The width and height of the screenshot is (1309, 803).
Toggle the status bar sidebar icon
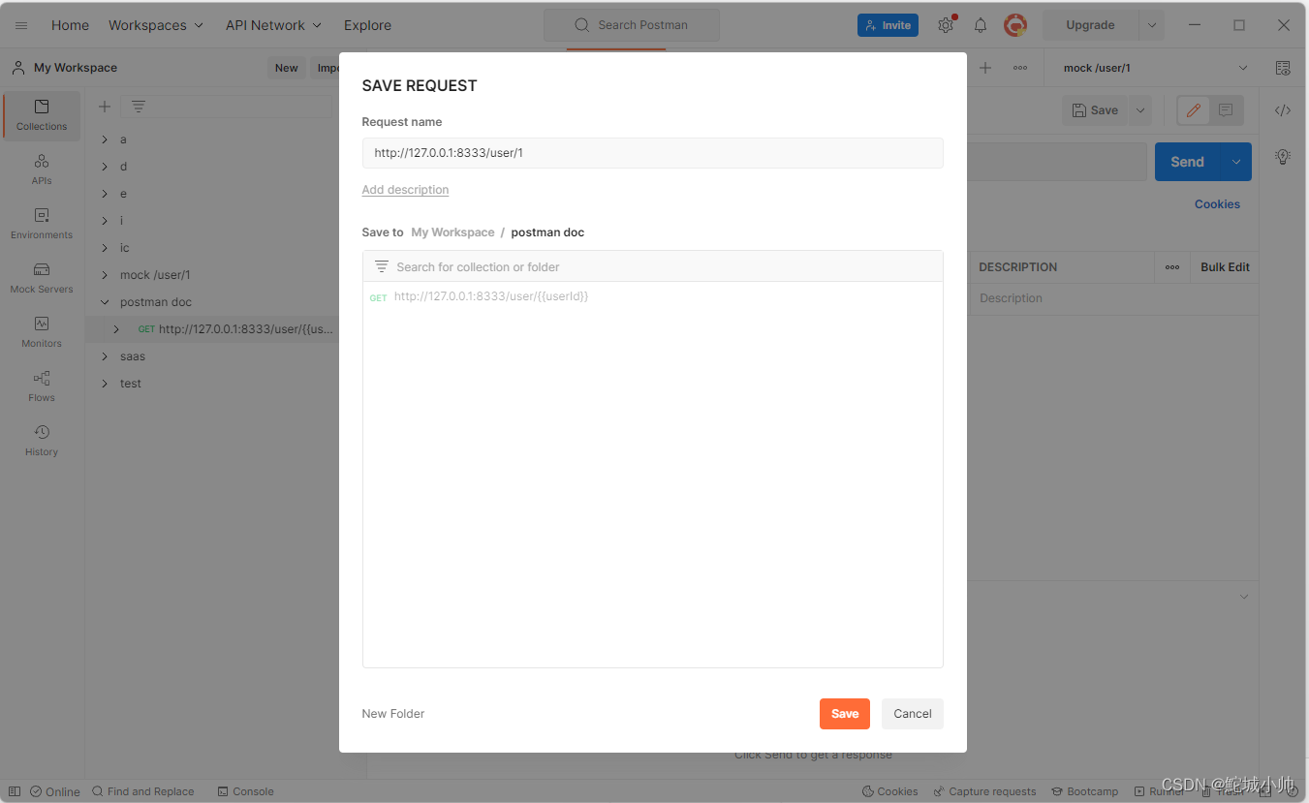(14, 791)
